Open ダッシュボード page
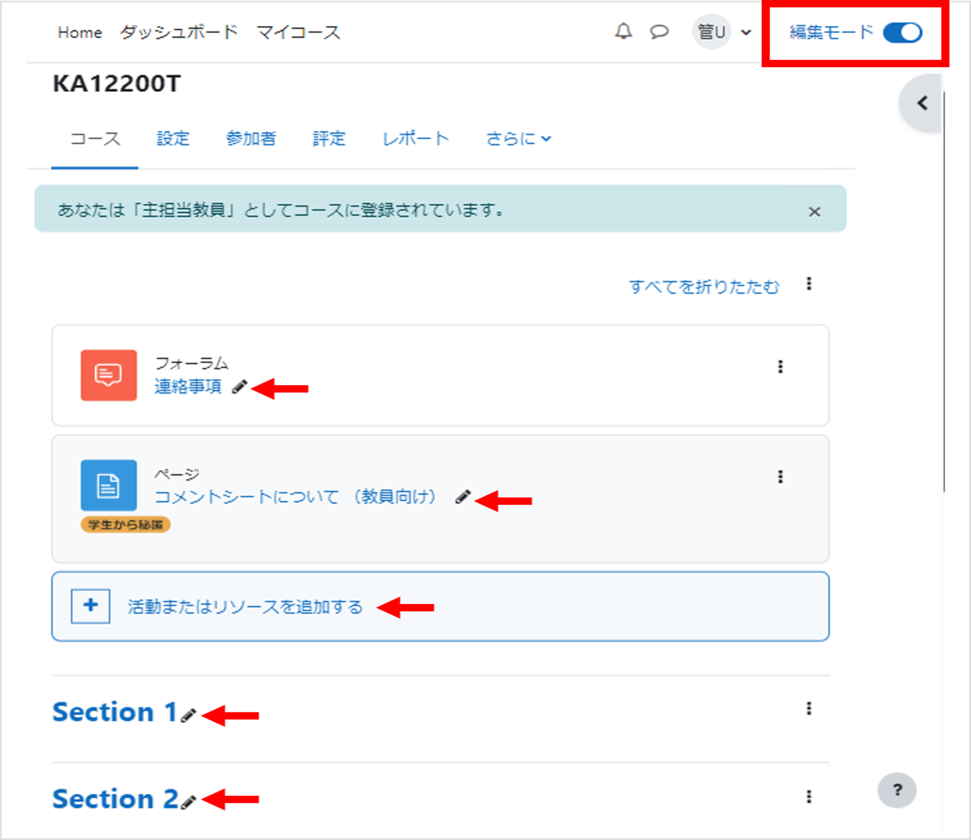 click(x=179, y=32)
